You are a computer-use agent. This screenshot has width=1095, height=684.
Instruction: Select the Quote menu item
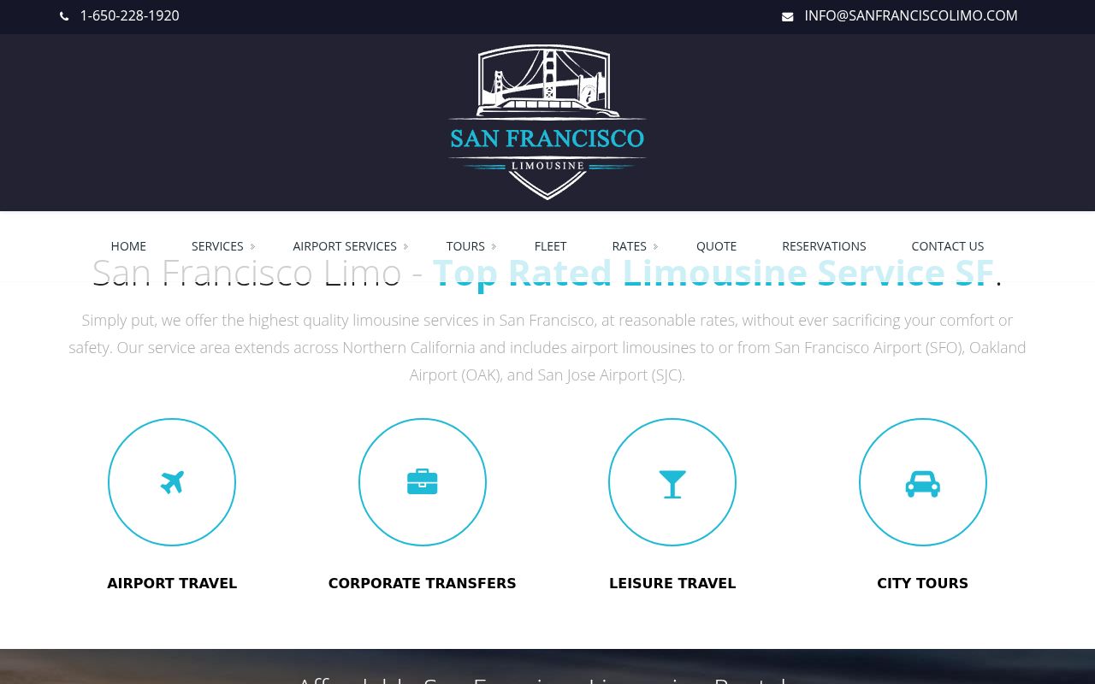(x=716, y=246)
